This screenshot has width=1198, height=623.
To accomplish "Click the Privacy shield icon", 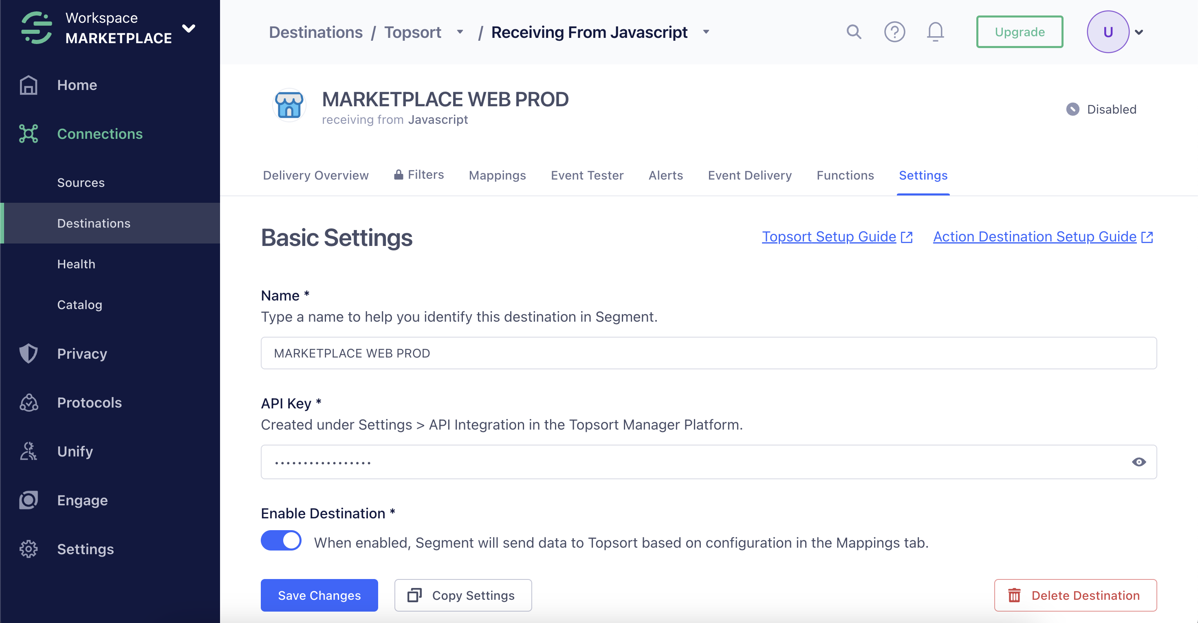I will [x=29, y=353].
